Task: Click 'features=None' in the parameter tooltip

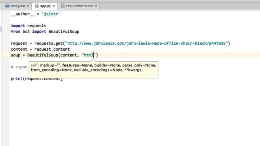Action: click(78, 65)
